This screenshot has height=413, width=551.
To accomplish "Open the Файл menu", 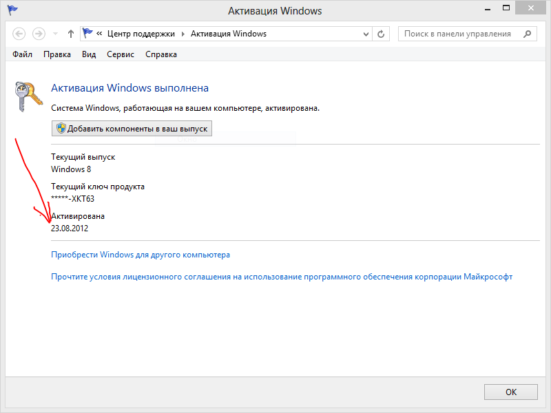I will (23, 54).
